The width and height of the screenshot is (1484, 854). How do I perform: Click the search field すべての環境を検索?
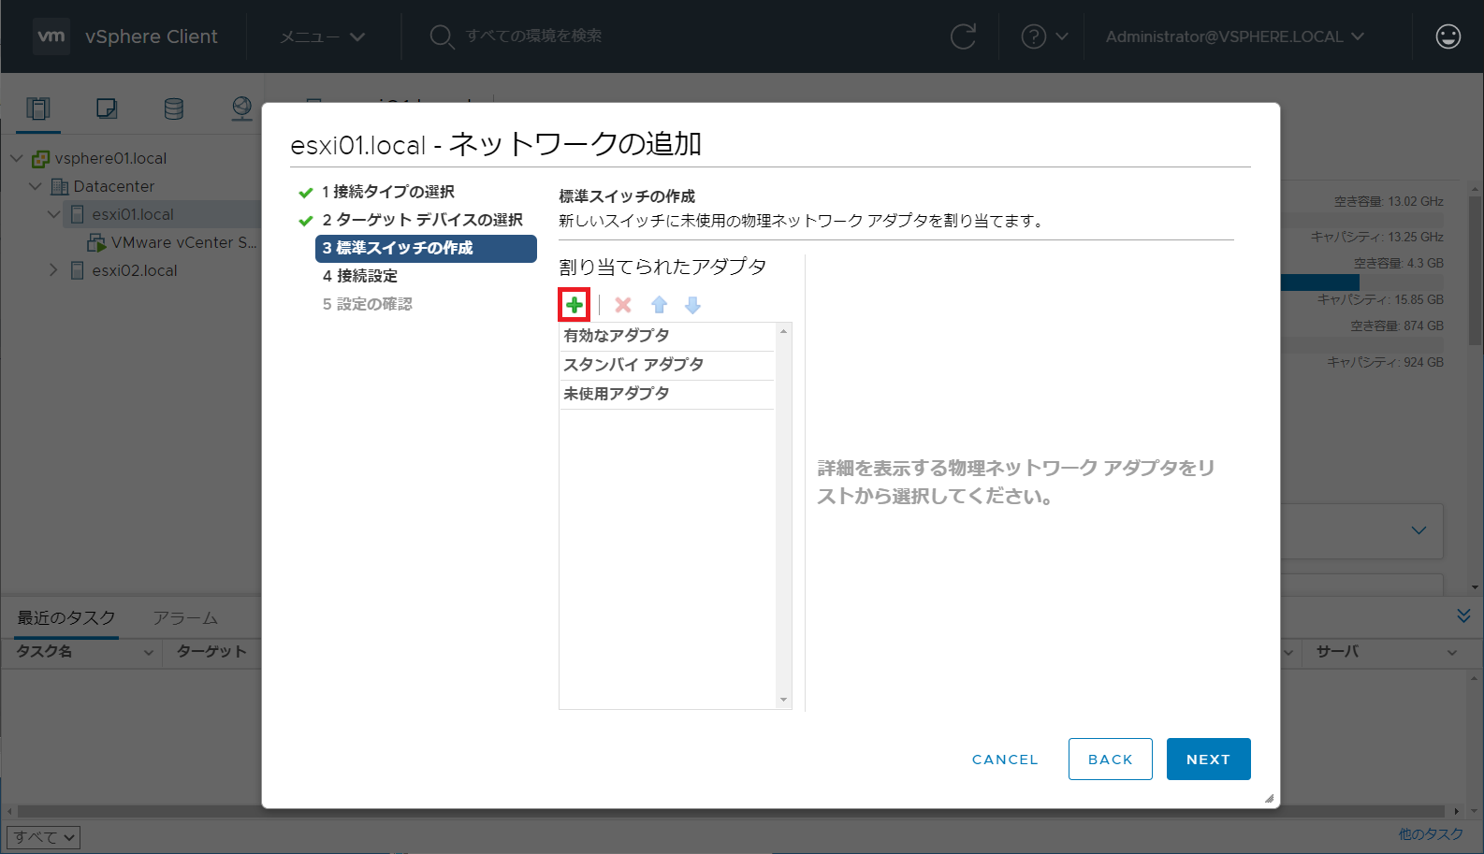point(533,36)
